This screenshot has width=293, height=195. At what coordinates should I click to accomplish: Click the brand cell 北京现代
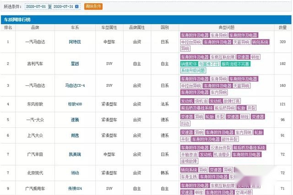(35, 173)
